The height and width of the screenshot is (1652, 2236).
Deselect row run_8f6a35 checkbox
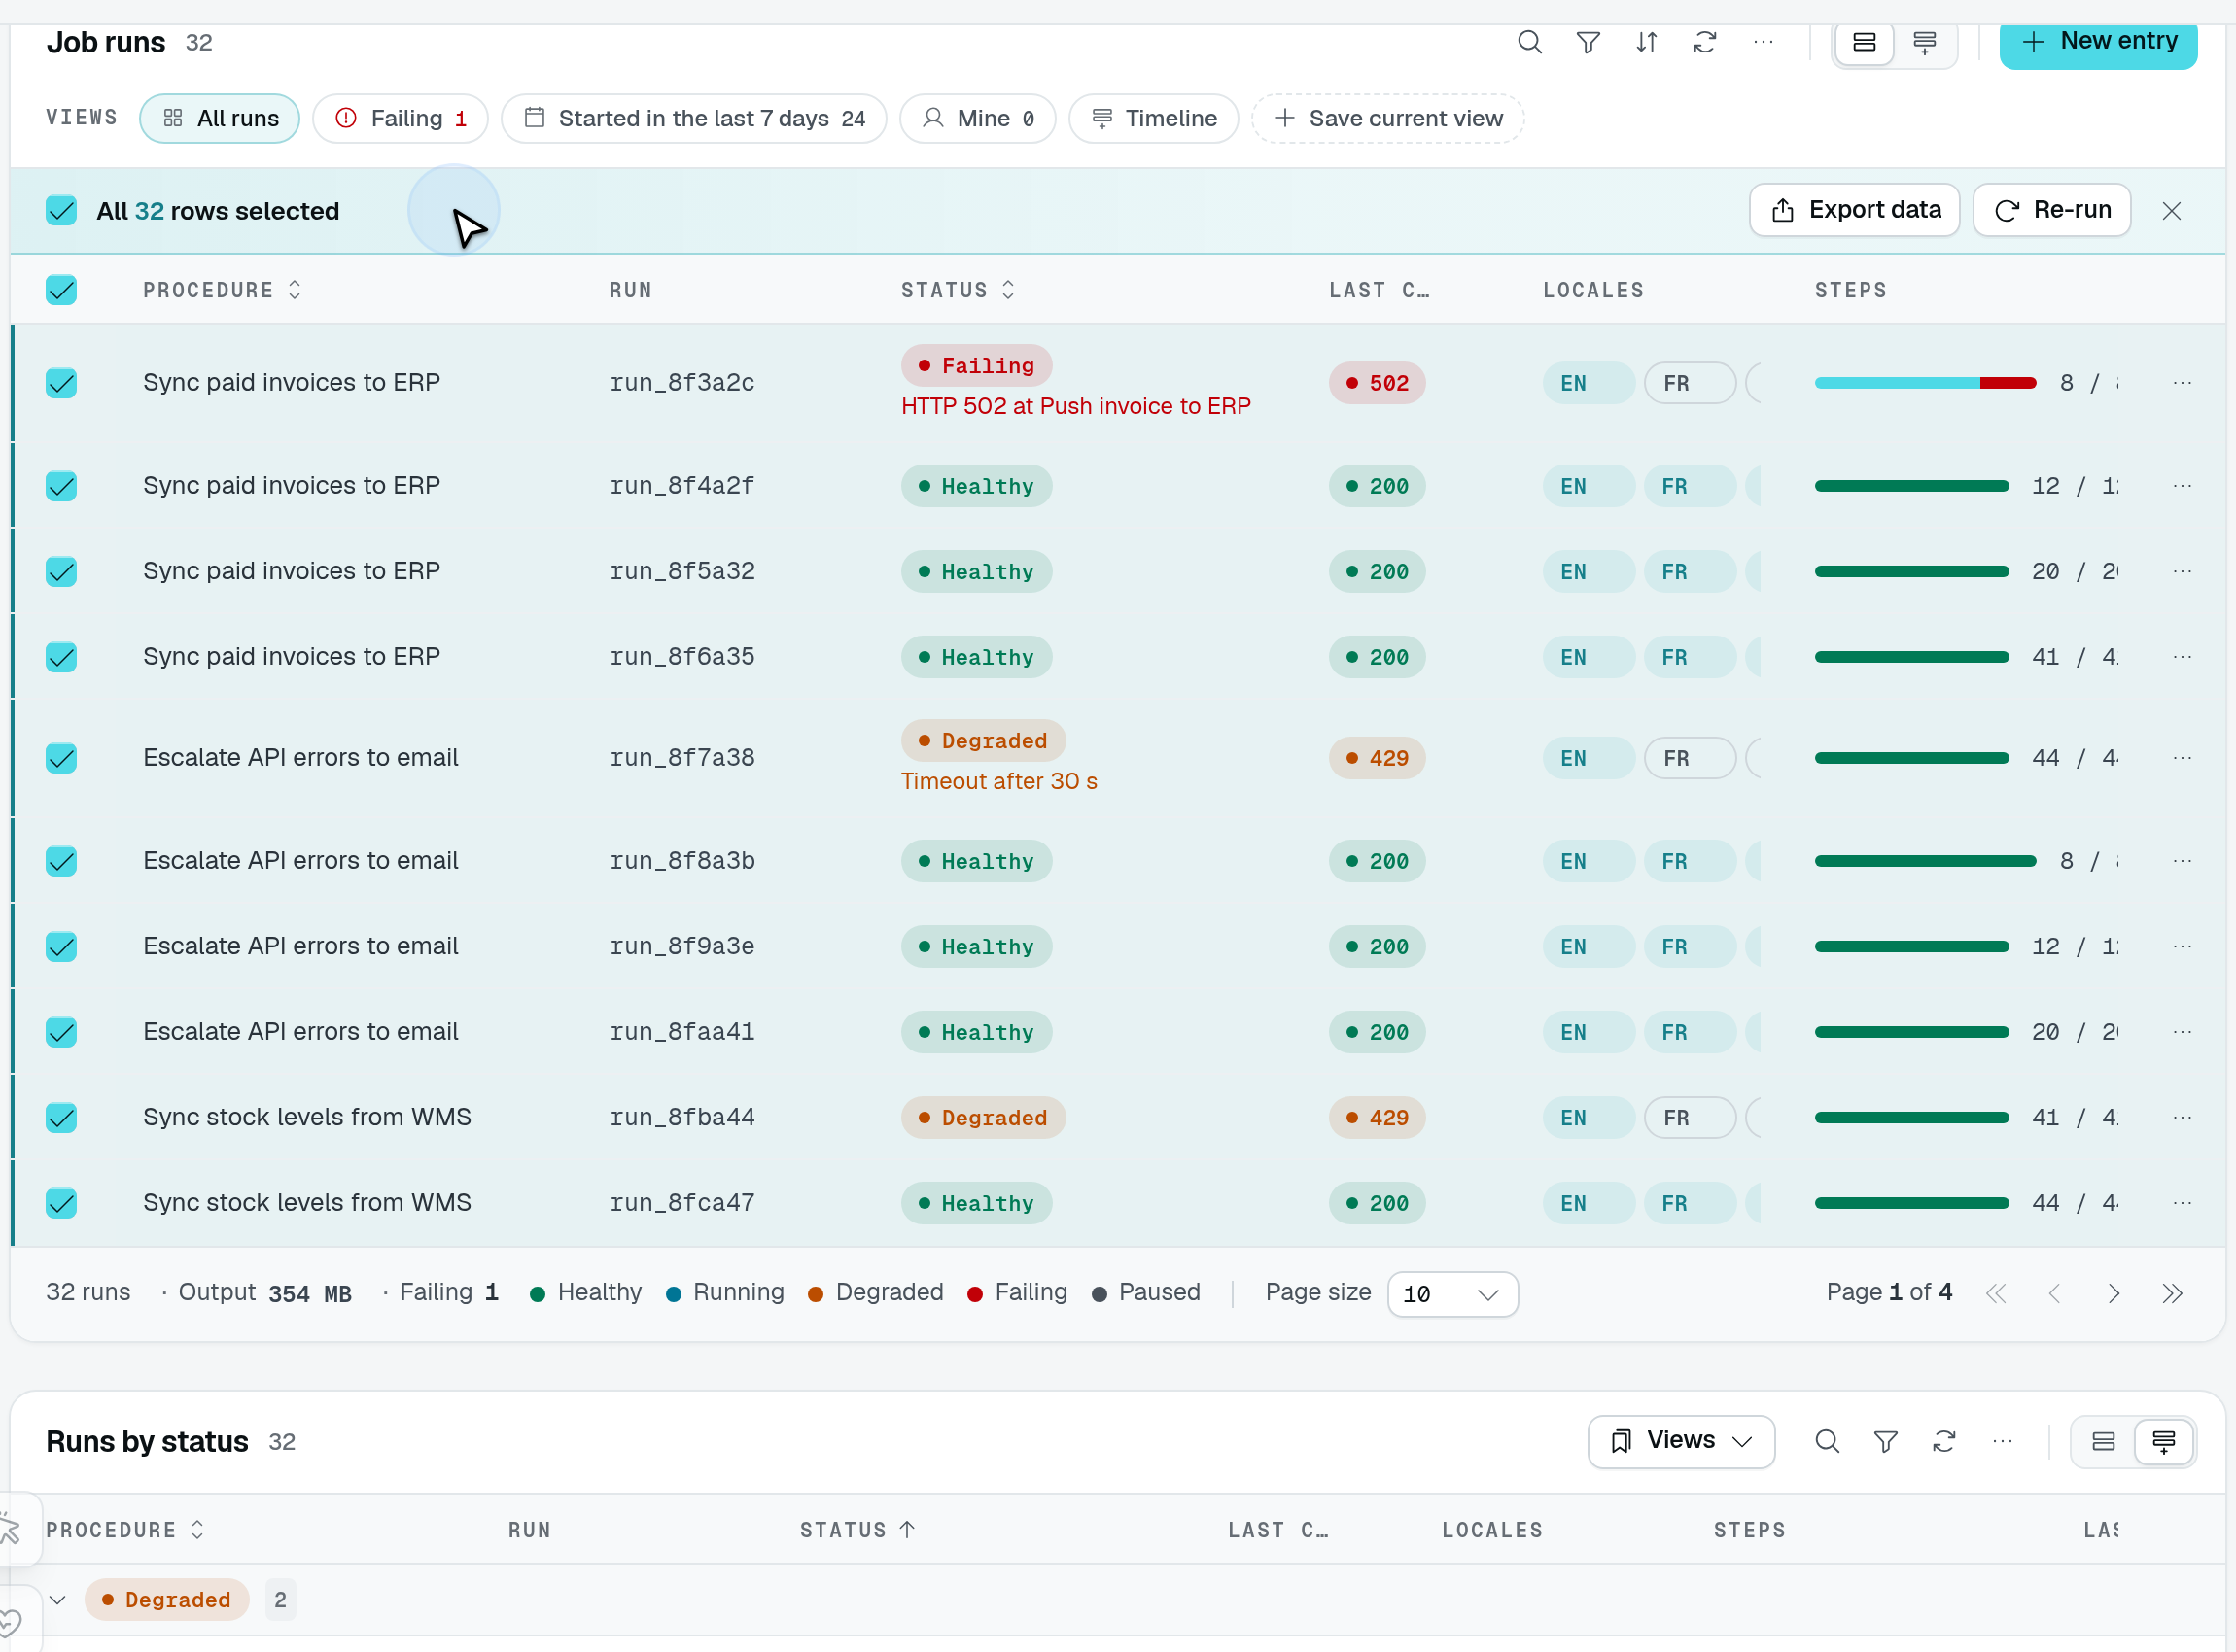(61, 657)
